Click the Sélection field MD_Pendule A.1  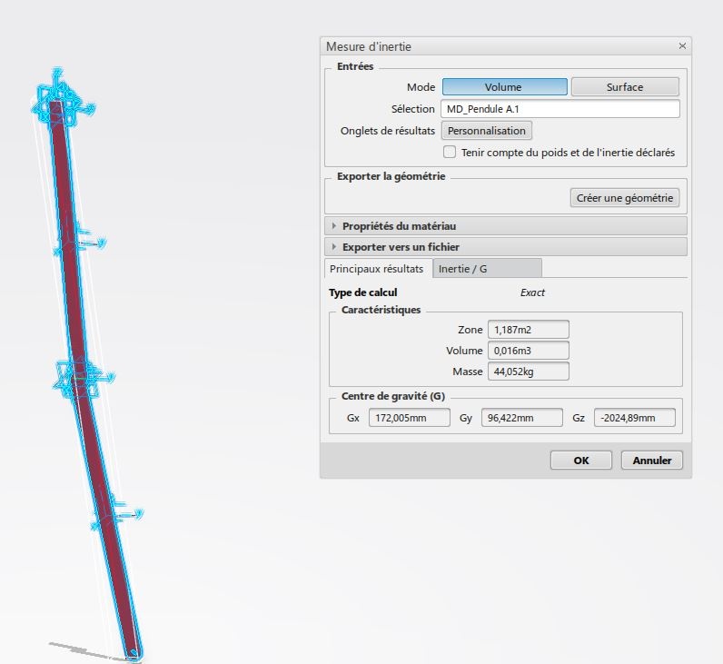560,109
